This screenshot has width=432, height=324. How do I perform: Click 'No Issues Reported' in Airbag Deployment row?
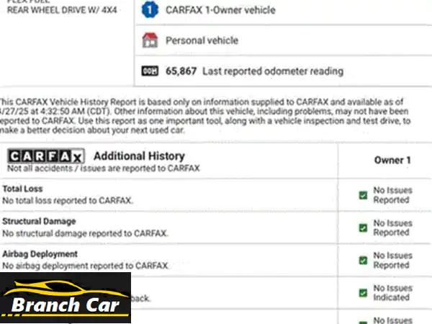pos(393,261)
